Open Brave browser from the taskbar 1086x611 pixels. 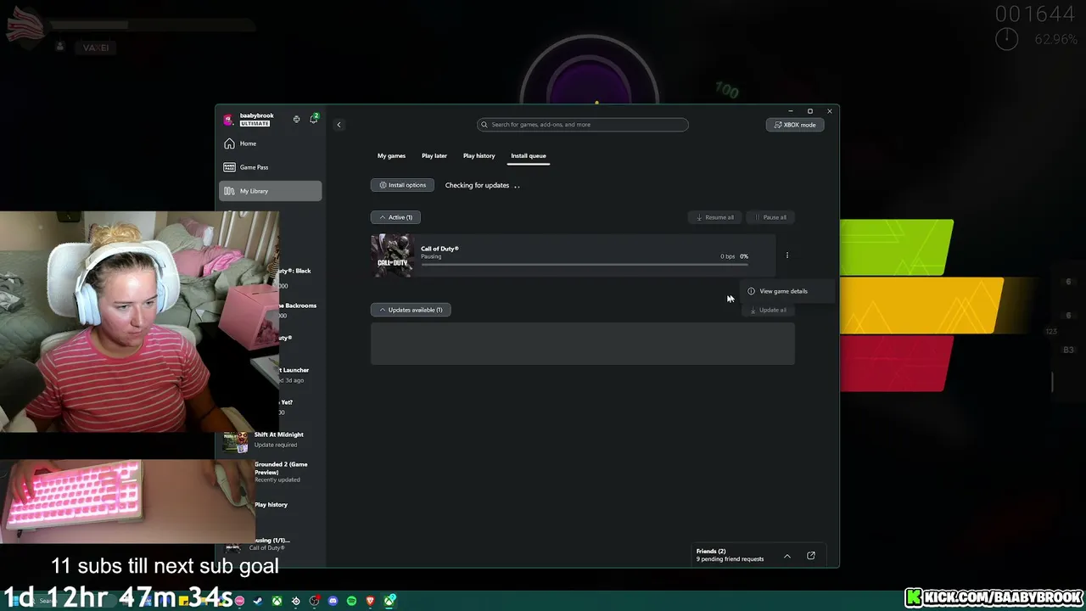tap(370, 601)
